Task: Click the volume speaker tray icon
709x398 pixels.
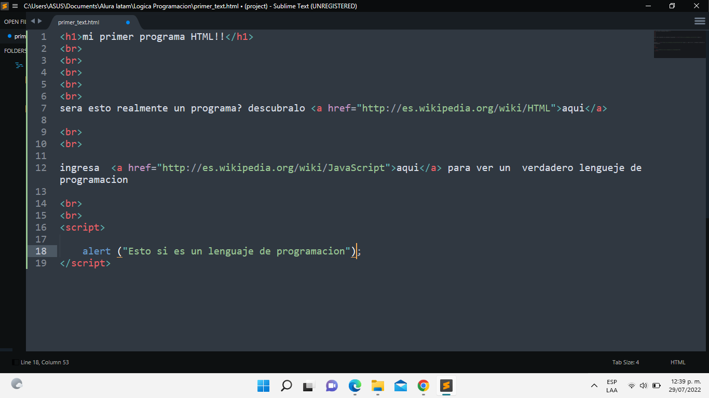Action: (644, 386)
